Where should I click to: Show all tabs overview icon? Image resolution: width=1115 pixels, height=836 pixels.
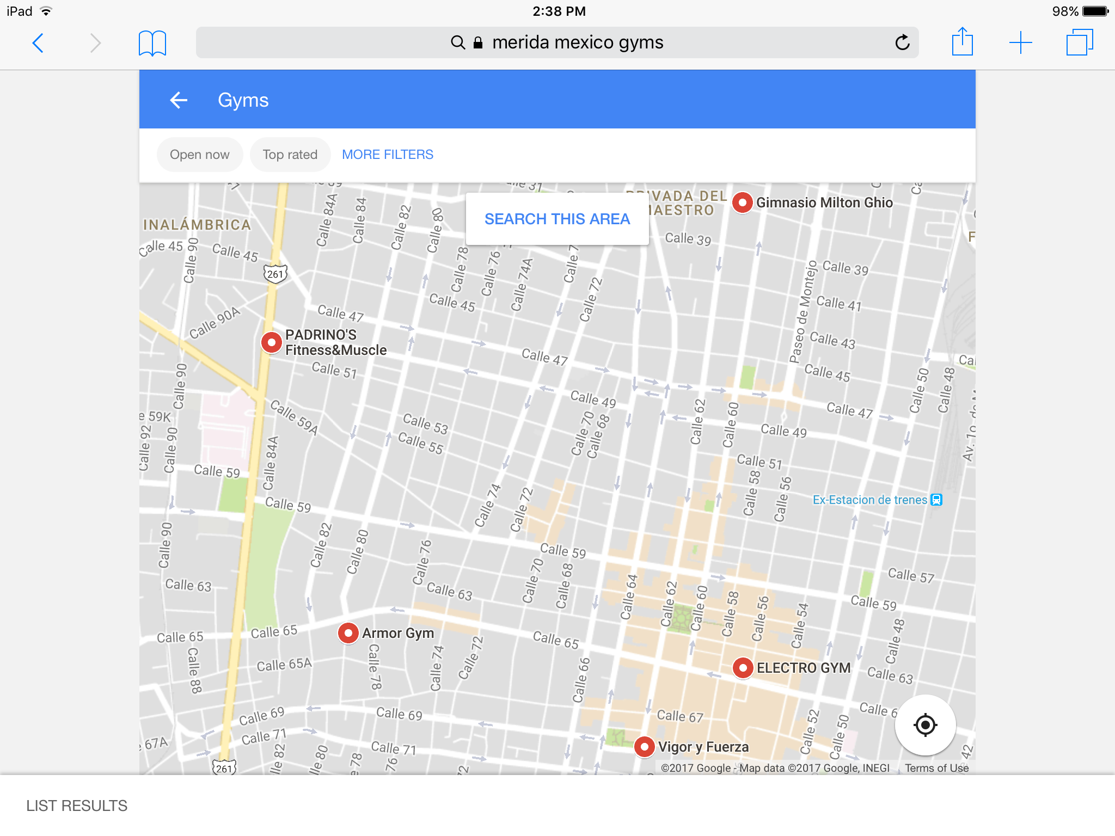tap(1080, 42)
